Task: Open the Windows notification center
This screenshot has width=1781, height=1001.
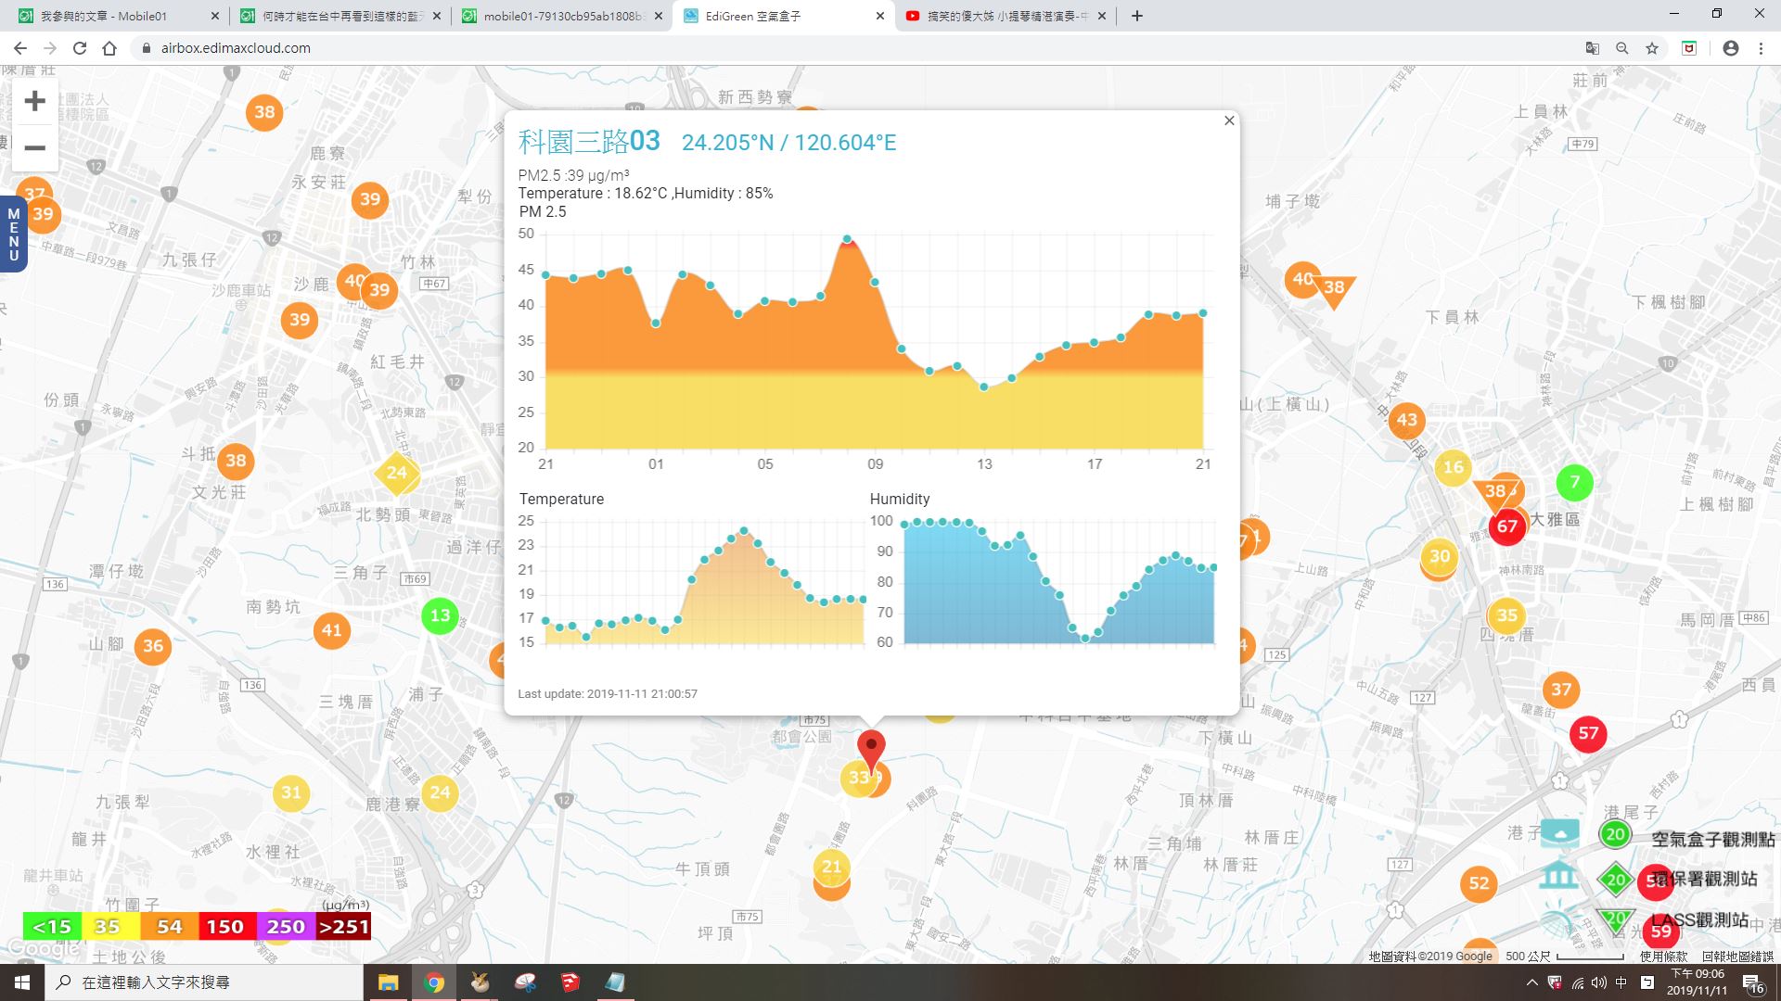Action: 1751,983
